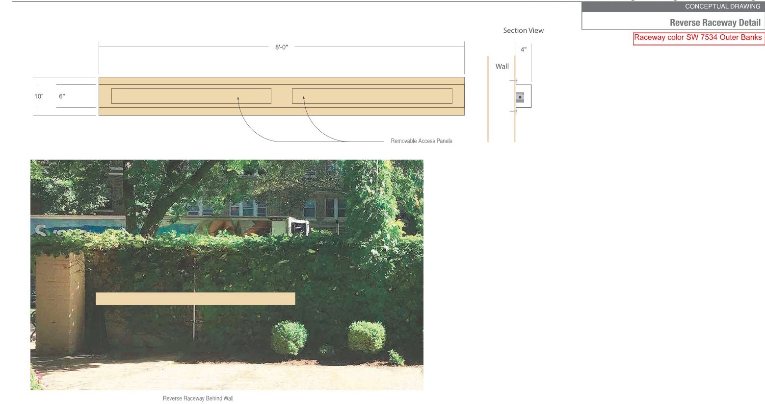Screen dimensions: 765x404
Task: Click the Conceptual Drawing header bar
Action: (x=673, y=6)
